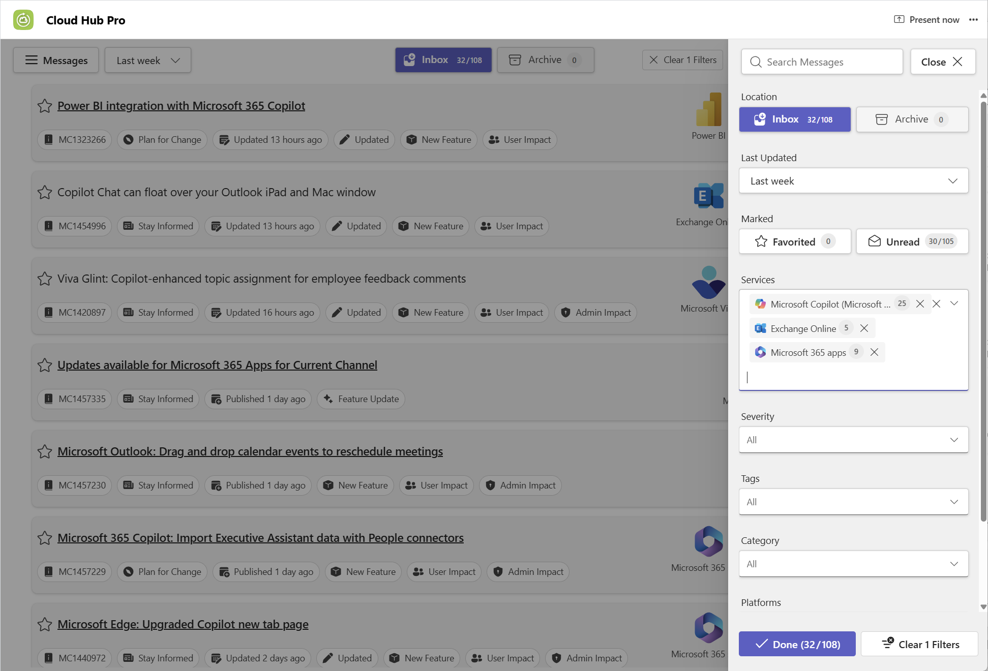Screen dimensions: 988x671
Task: Click Clear 1 Filters at panel bottom
Action: tap(919, 644)
